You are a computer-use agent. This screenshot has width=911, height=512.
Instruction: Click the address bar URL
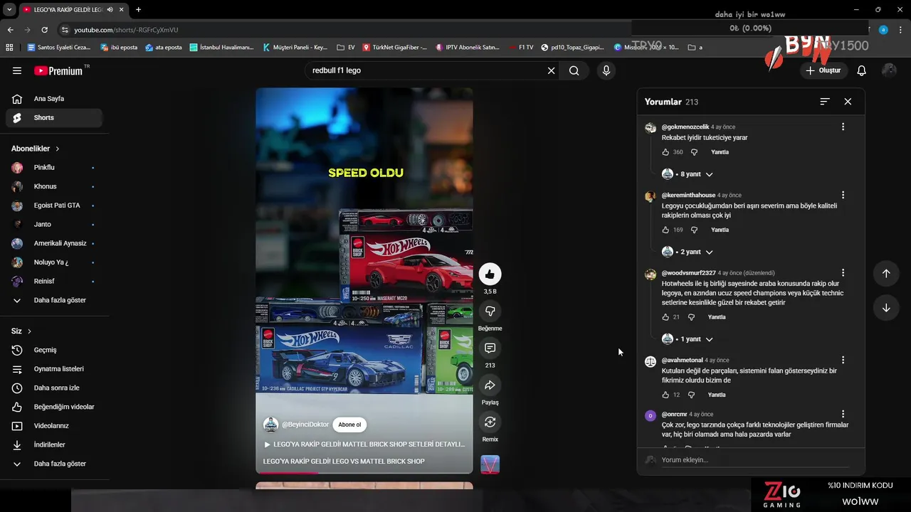126,30
